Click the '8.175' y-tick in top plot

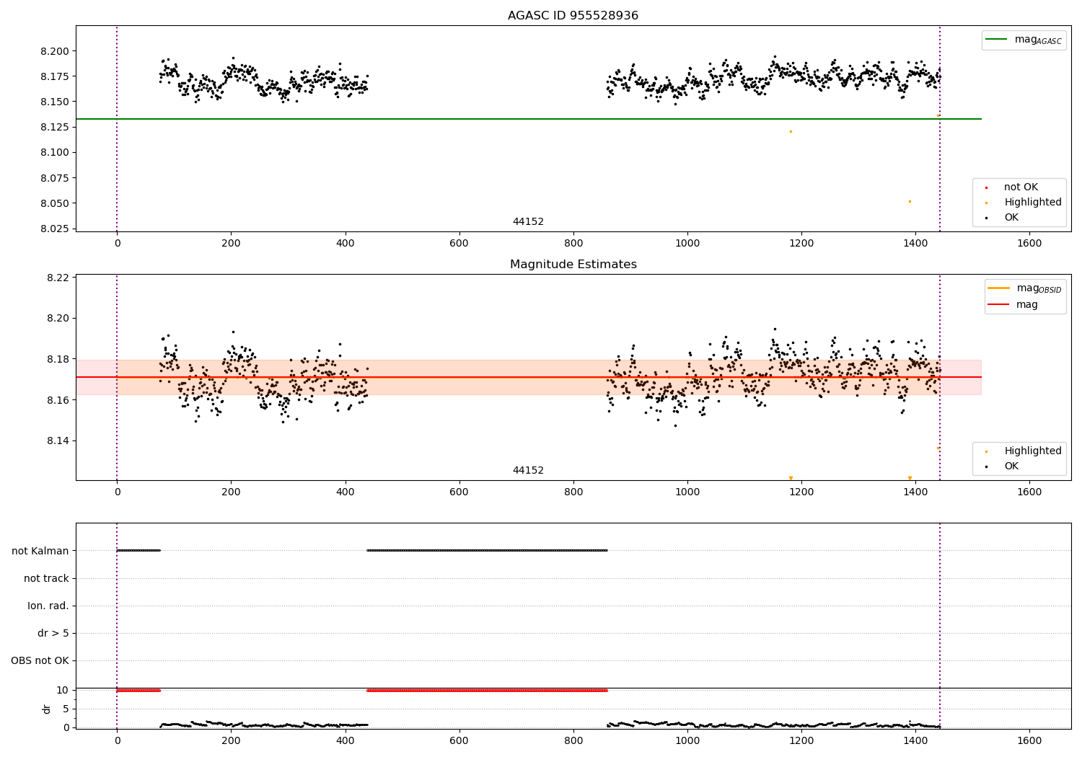[x=55, y=76]
